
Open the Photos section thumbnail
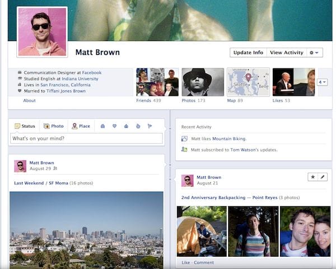203,82
